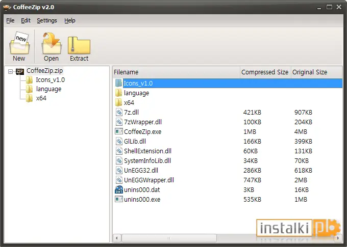Click folder icon of language in tree

29,89
